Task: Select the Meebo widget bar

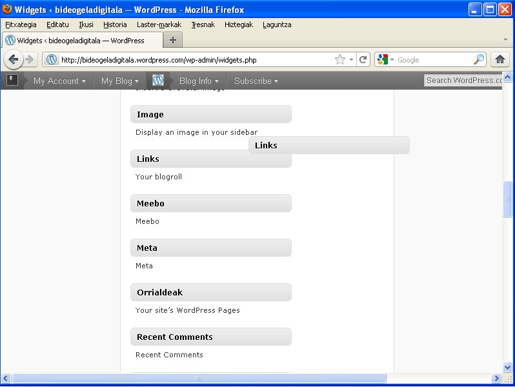Action: (211, 203)
